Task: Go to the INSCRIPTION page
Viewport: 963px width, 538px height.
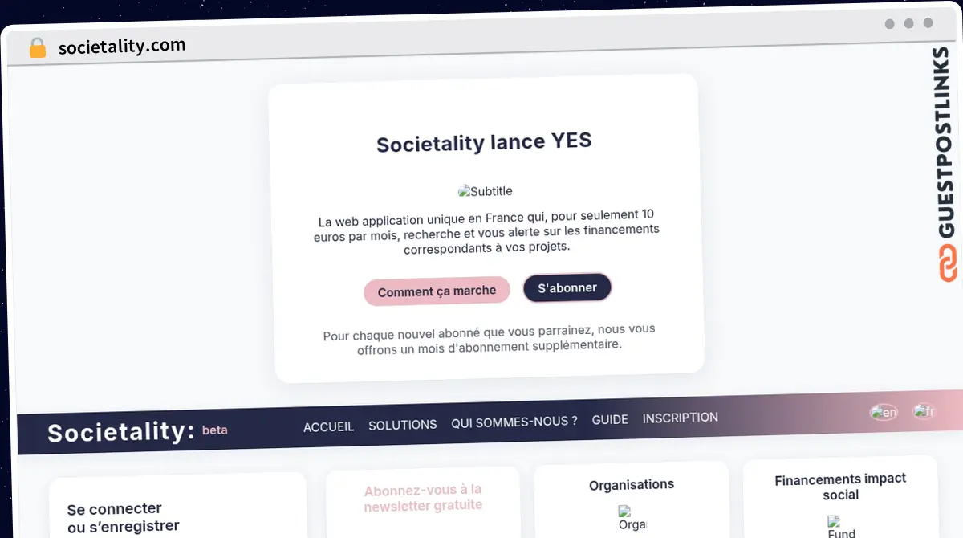Action: [680, 418]
